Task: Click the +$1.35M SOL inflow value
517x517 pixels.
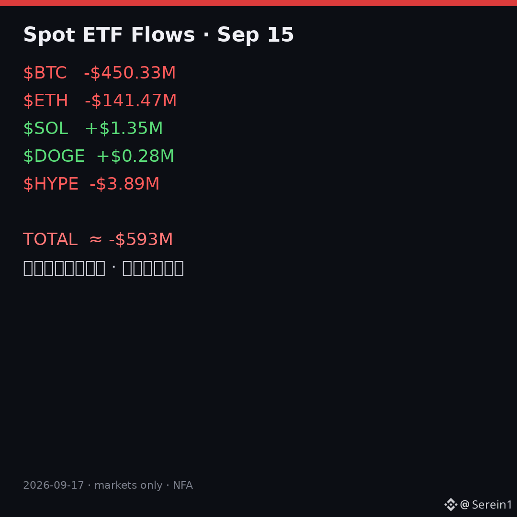Action: coord(124,128)
